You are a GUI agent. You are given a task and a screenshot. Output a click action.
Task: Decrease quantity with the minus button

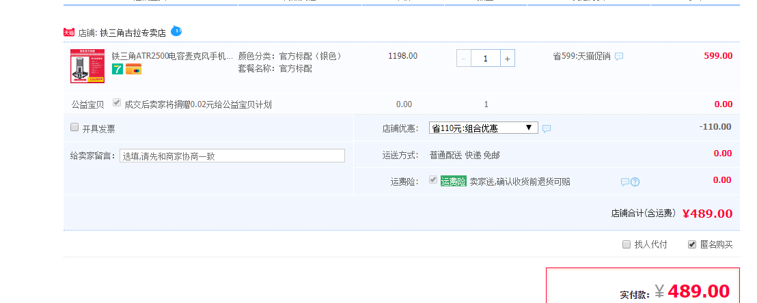click(x=464, y=59)
